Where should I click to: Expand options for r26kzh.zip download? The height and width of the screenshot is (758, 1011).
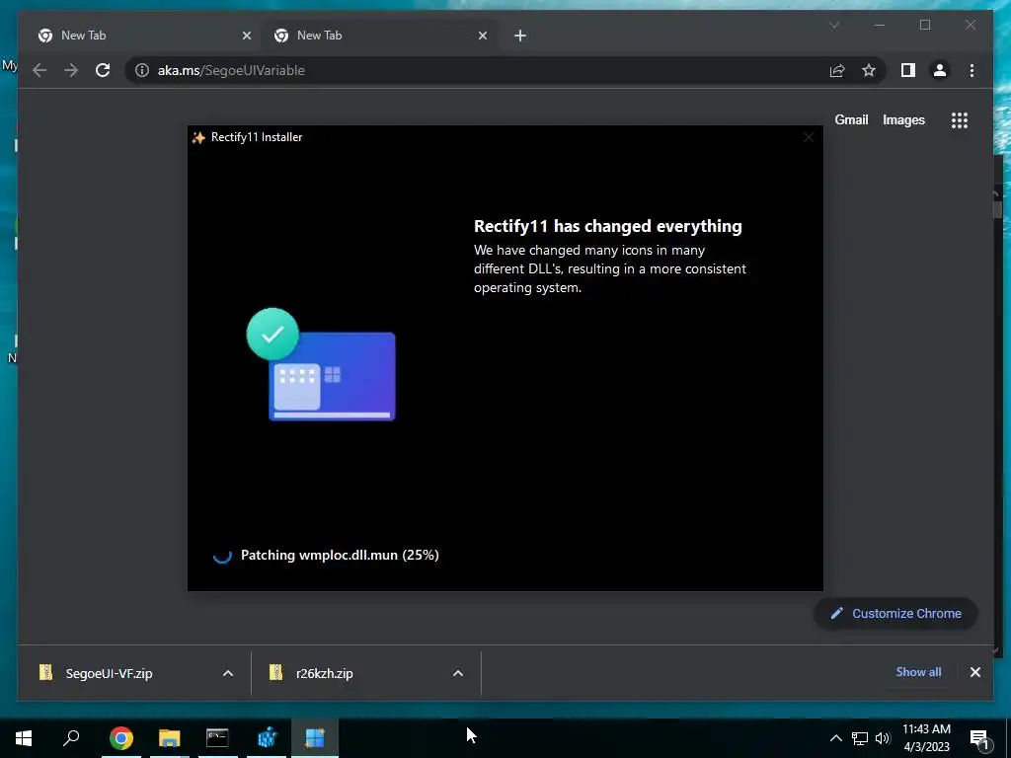pos(458,673)
